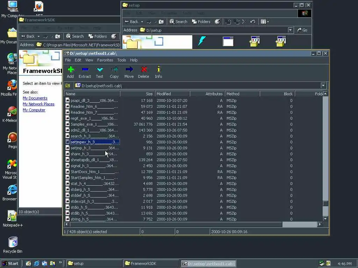Sort by the Size column header
Viewport: 358px width, 268px height.
tap(137, 94)
